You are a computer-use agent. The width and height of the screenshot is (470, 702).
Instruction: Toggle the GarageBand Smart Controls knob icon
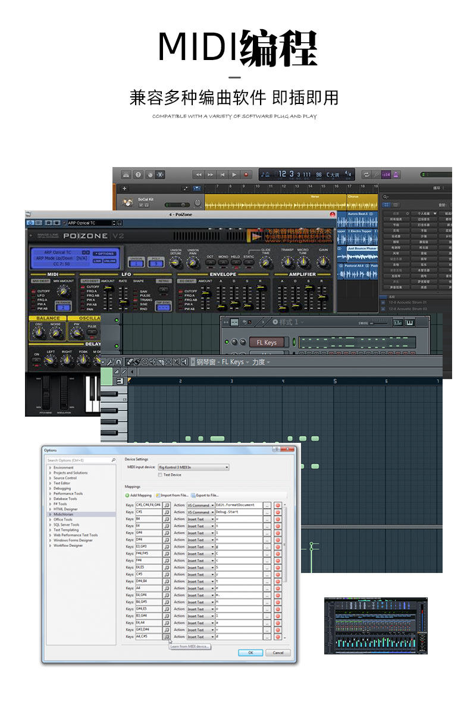click(149, 175)
